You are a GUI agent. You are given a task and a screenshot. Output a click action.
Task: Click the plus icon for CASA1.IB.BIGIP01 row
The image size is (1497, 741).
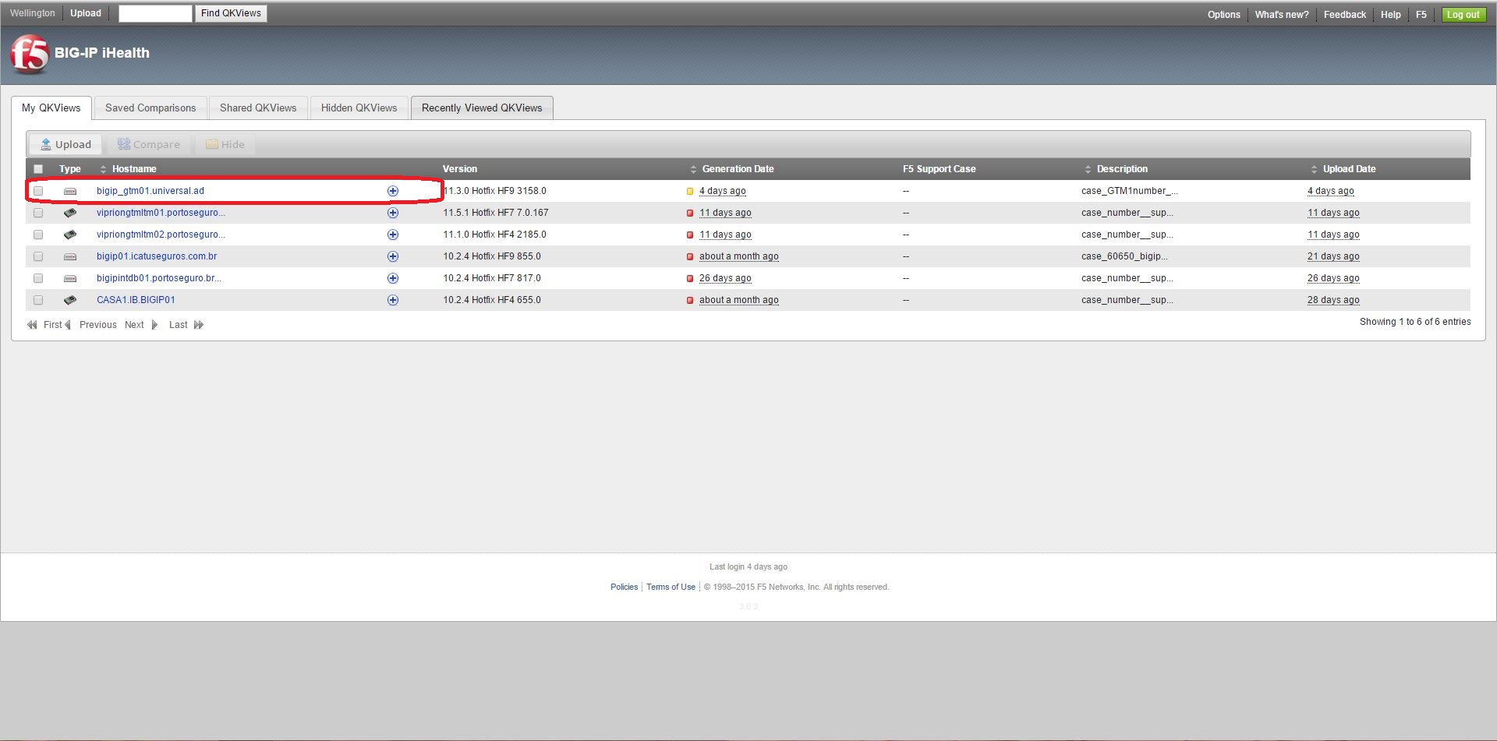(x=393, y=300)
